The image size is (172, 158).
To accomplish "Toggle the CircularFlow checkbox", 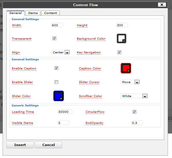I will pyautogui.click(x=134, y=112).
